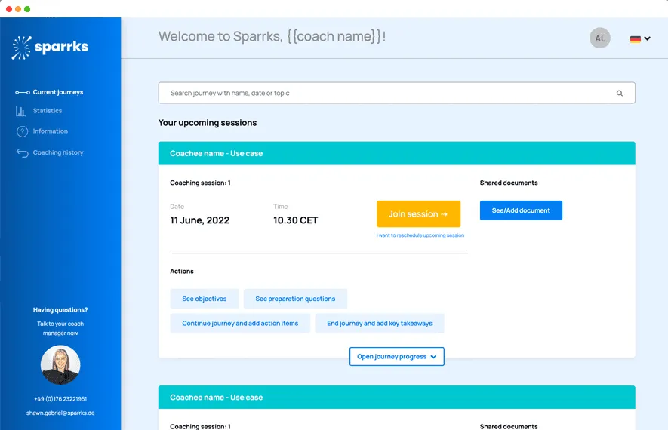Screen dimensions: 668x430
Task: Open the AL user avatar
Action: point(600,38)
